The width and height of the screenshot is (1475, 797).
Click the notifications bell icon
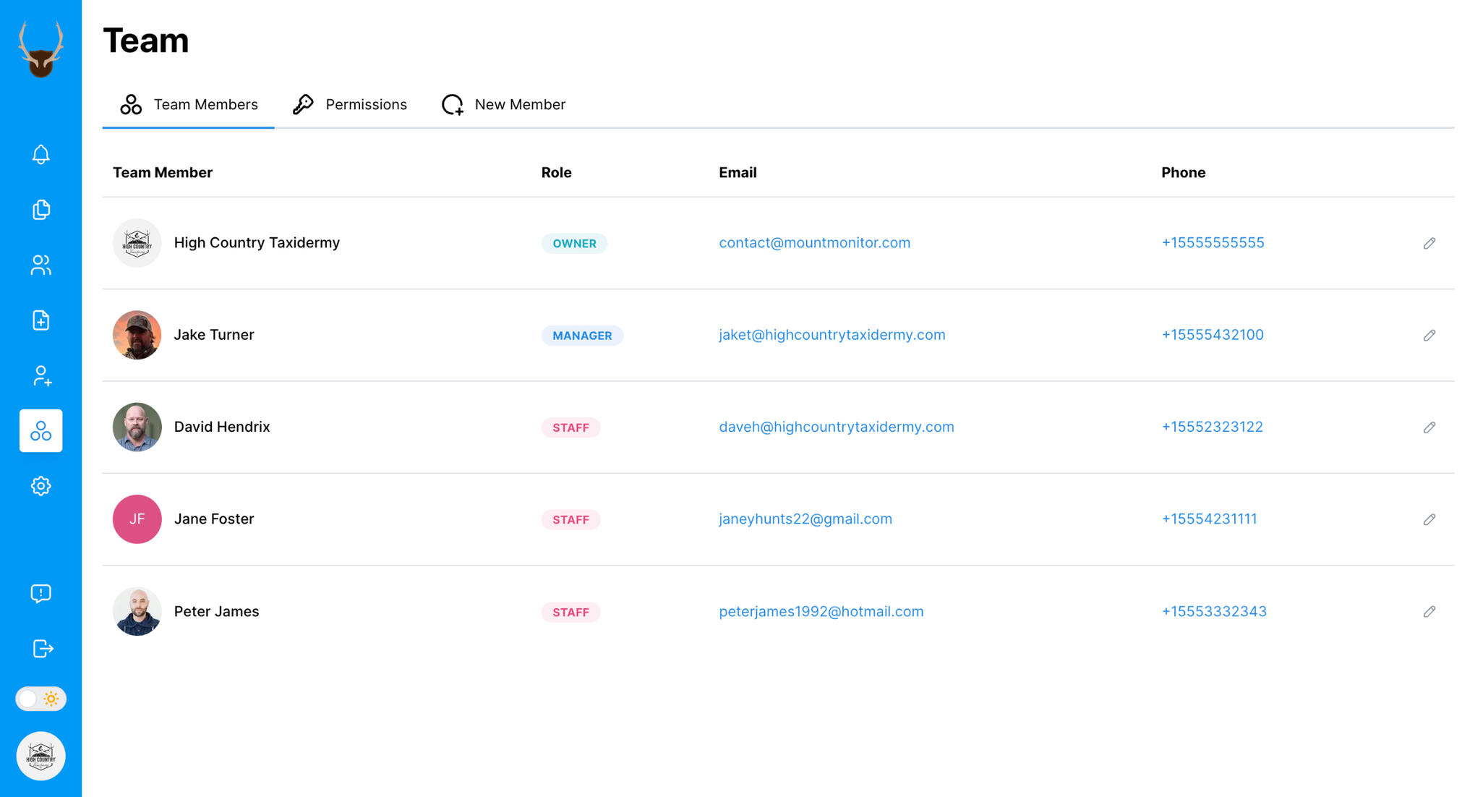tap(41, 154)
